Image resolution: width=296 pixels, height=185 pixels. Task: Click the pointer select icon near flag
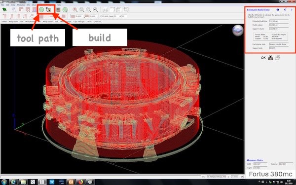[14, 9]
